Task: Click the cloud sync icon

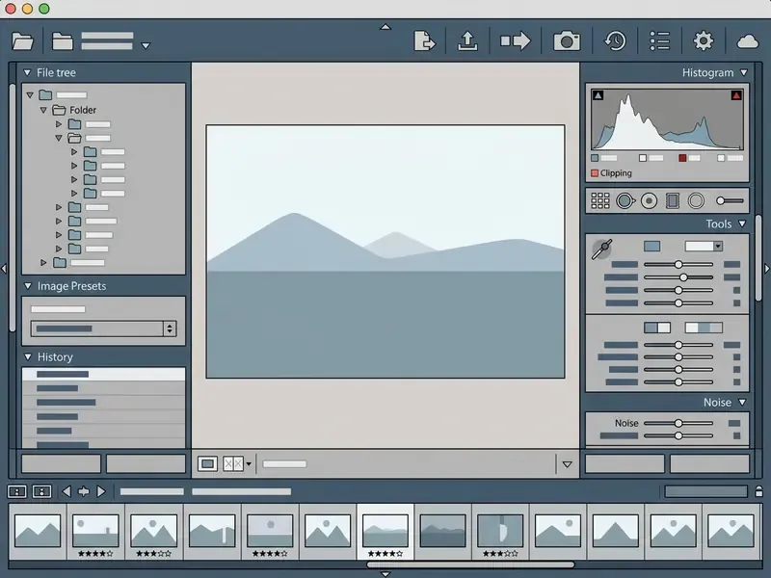Action: tap(748, 41)
